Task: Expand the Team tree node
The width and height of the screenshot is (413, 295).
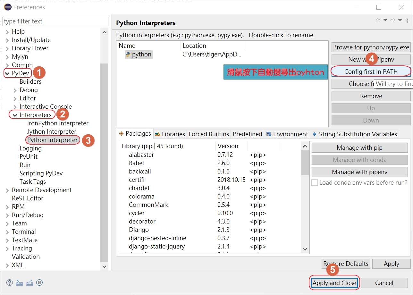Action: click(x=7, y=223)
